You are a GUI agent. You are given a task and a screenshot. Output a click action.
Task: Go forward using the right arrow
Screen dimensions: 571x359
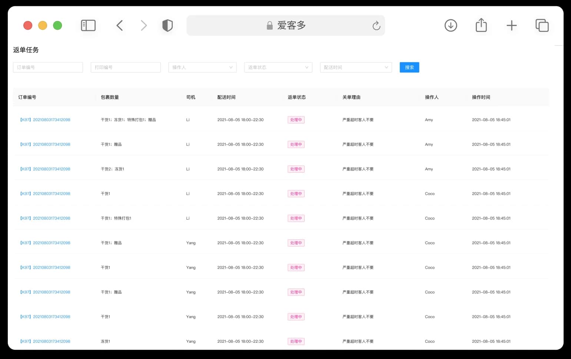point(144,26)
